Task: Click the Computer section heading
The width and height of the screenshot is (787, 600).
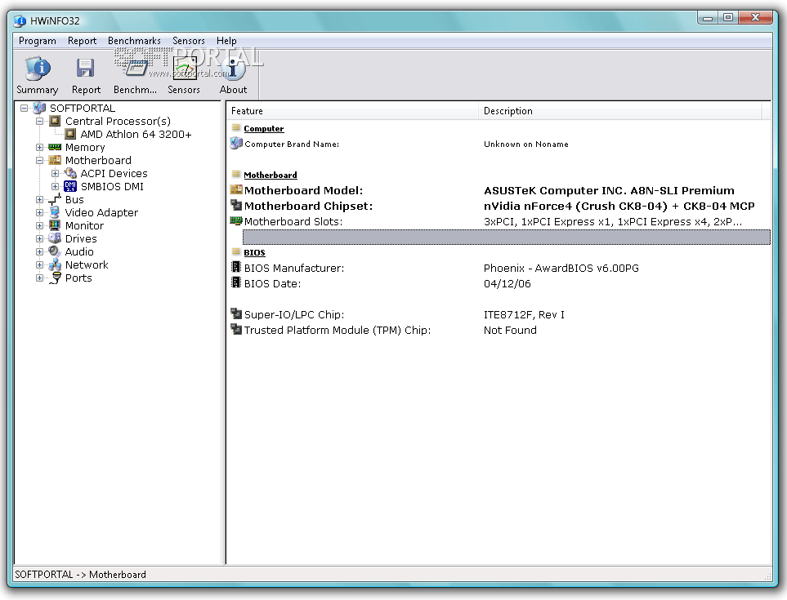Action: (263, 129)
